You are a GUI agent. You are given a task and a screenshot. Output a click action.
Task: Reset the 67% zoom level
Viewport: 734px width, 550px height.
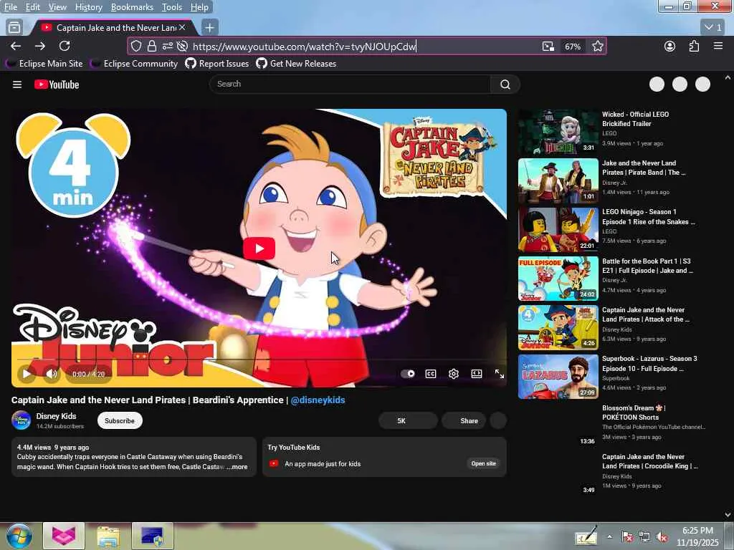tap(573, 47)
